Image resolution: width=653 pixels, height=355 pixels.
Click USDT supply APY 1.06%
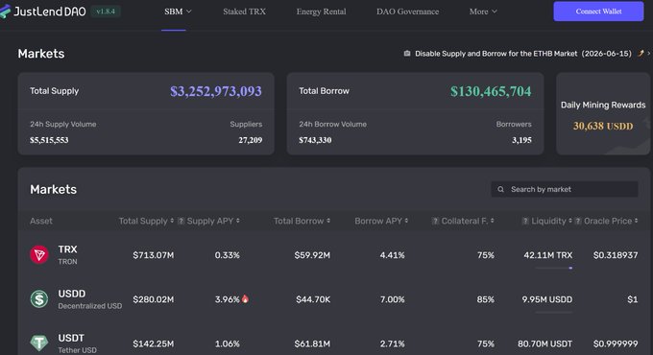(227, 343)
